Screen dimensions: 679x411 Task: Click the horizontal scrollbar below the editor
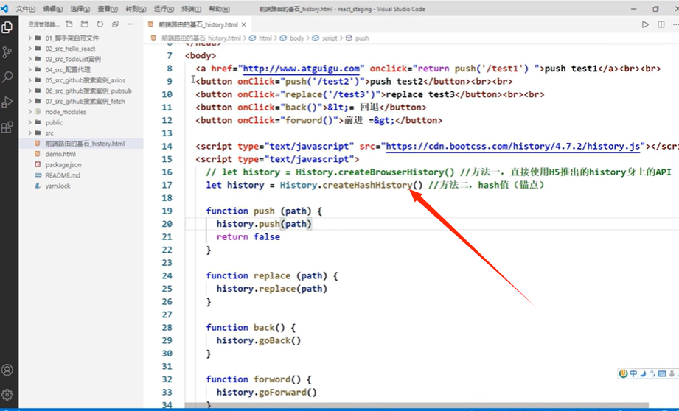[x=417, y=405]
